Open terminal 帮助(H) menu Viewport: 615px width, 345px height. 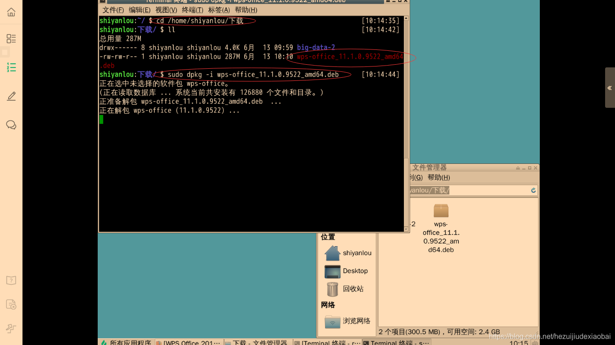246,10
